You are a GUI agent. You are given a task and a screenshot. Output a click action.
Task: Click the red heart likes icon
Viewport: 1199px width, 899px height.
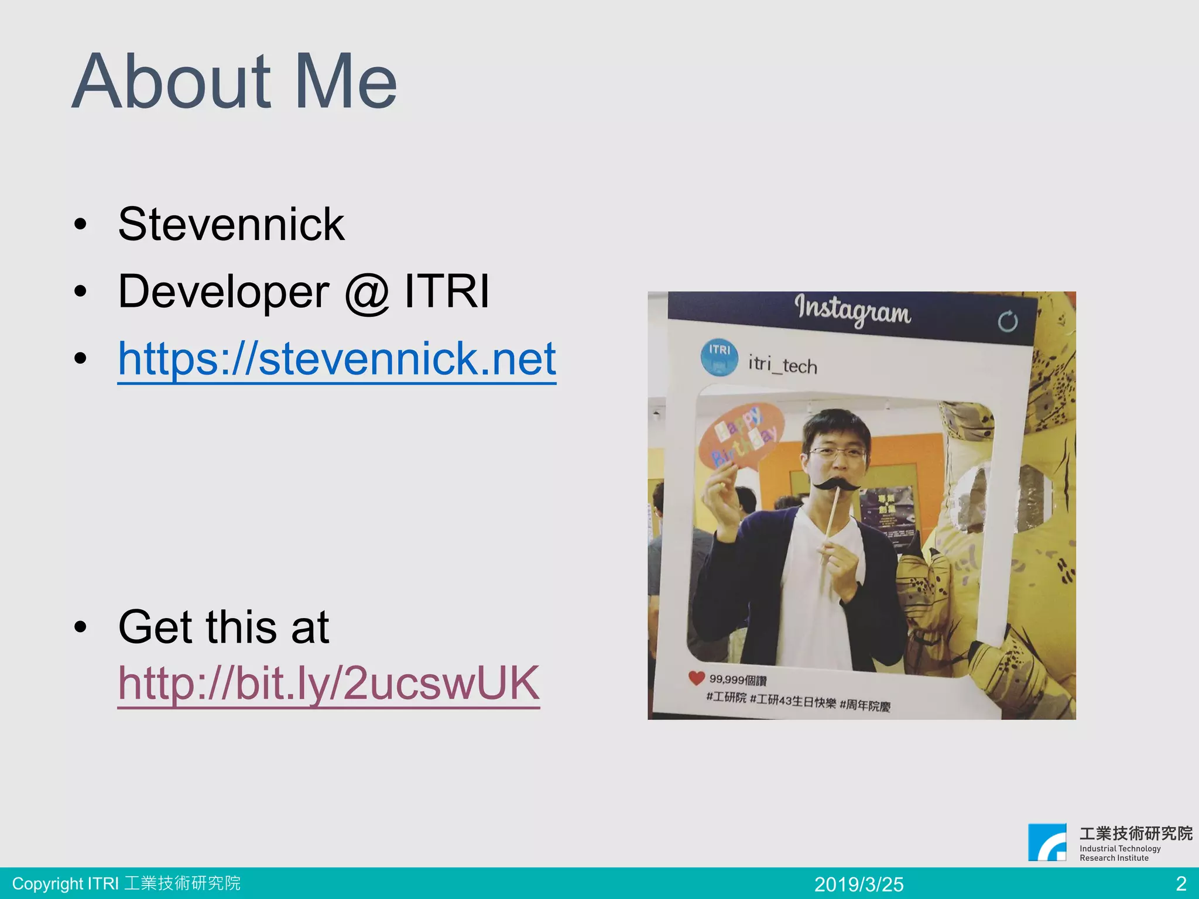696,678
